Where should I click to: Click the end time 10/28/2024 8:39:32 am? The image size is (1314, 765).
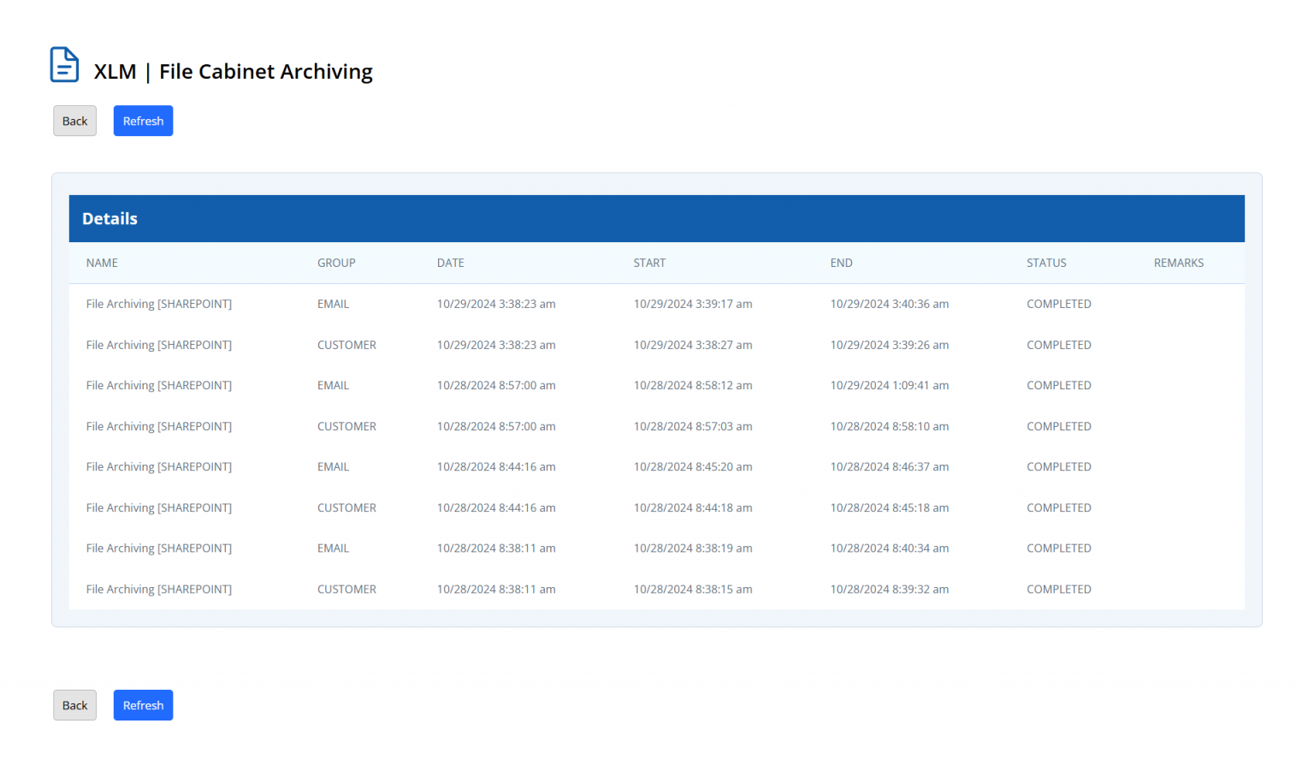click(889, 590)
